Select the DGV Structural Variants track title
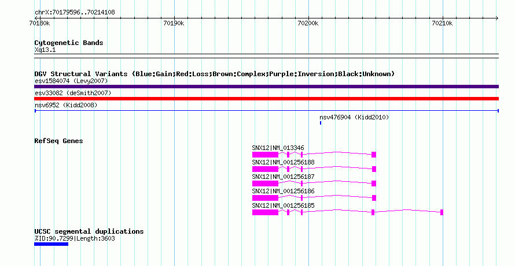This screenshot has width=515, height=266. pos(215,74)
